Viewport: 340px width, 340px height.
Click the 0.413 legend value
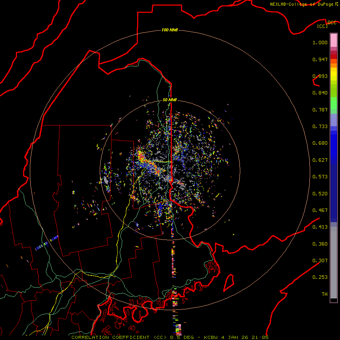pyautogui.click(x=320, y=227)
